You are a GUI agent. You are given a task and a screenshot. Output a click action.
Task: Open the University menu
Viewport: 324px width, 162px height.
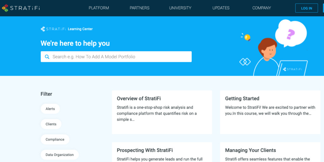pyautogui.click(x=180, y=8)
